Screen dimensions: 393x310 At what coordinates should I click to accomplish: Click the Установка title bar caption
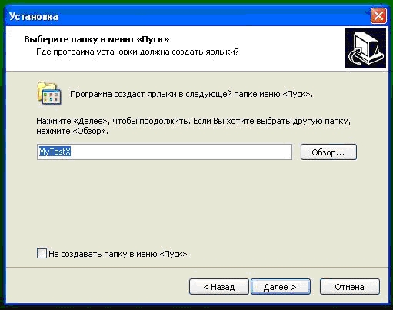(x=34, y=16)
